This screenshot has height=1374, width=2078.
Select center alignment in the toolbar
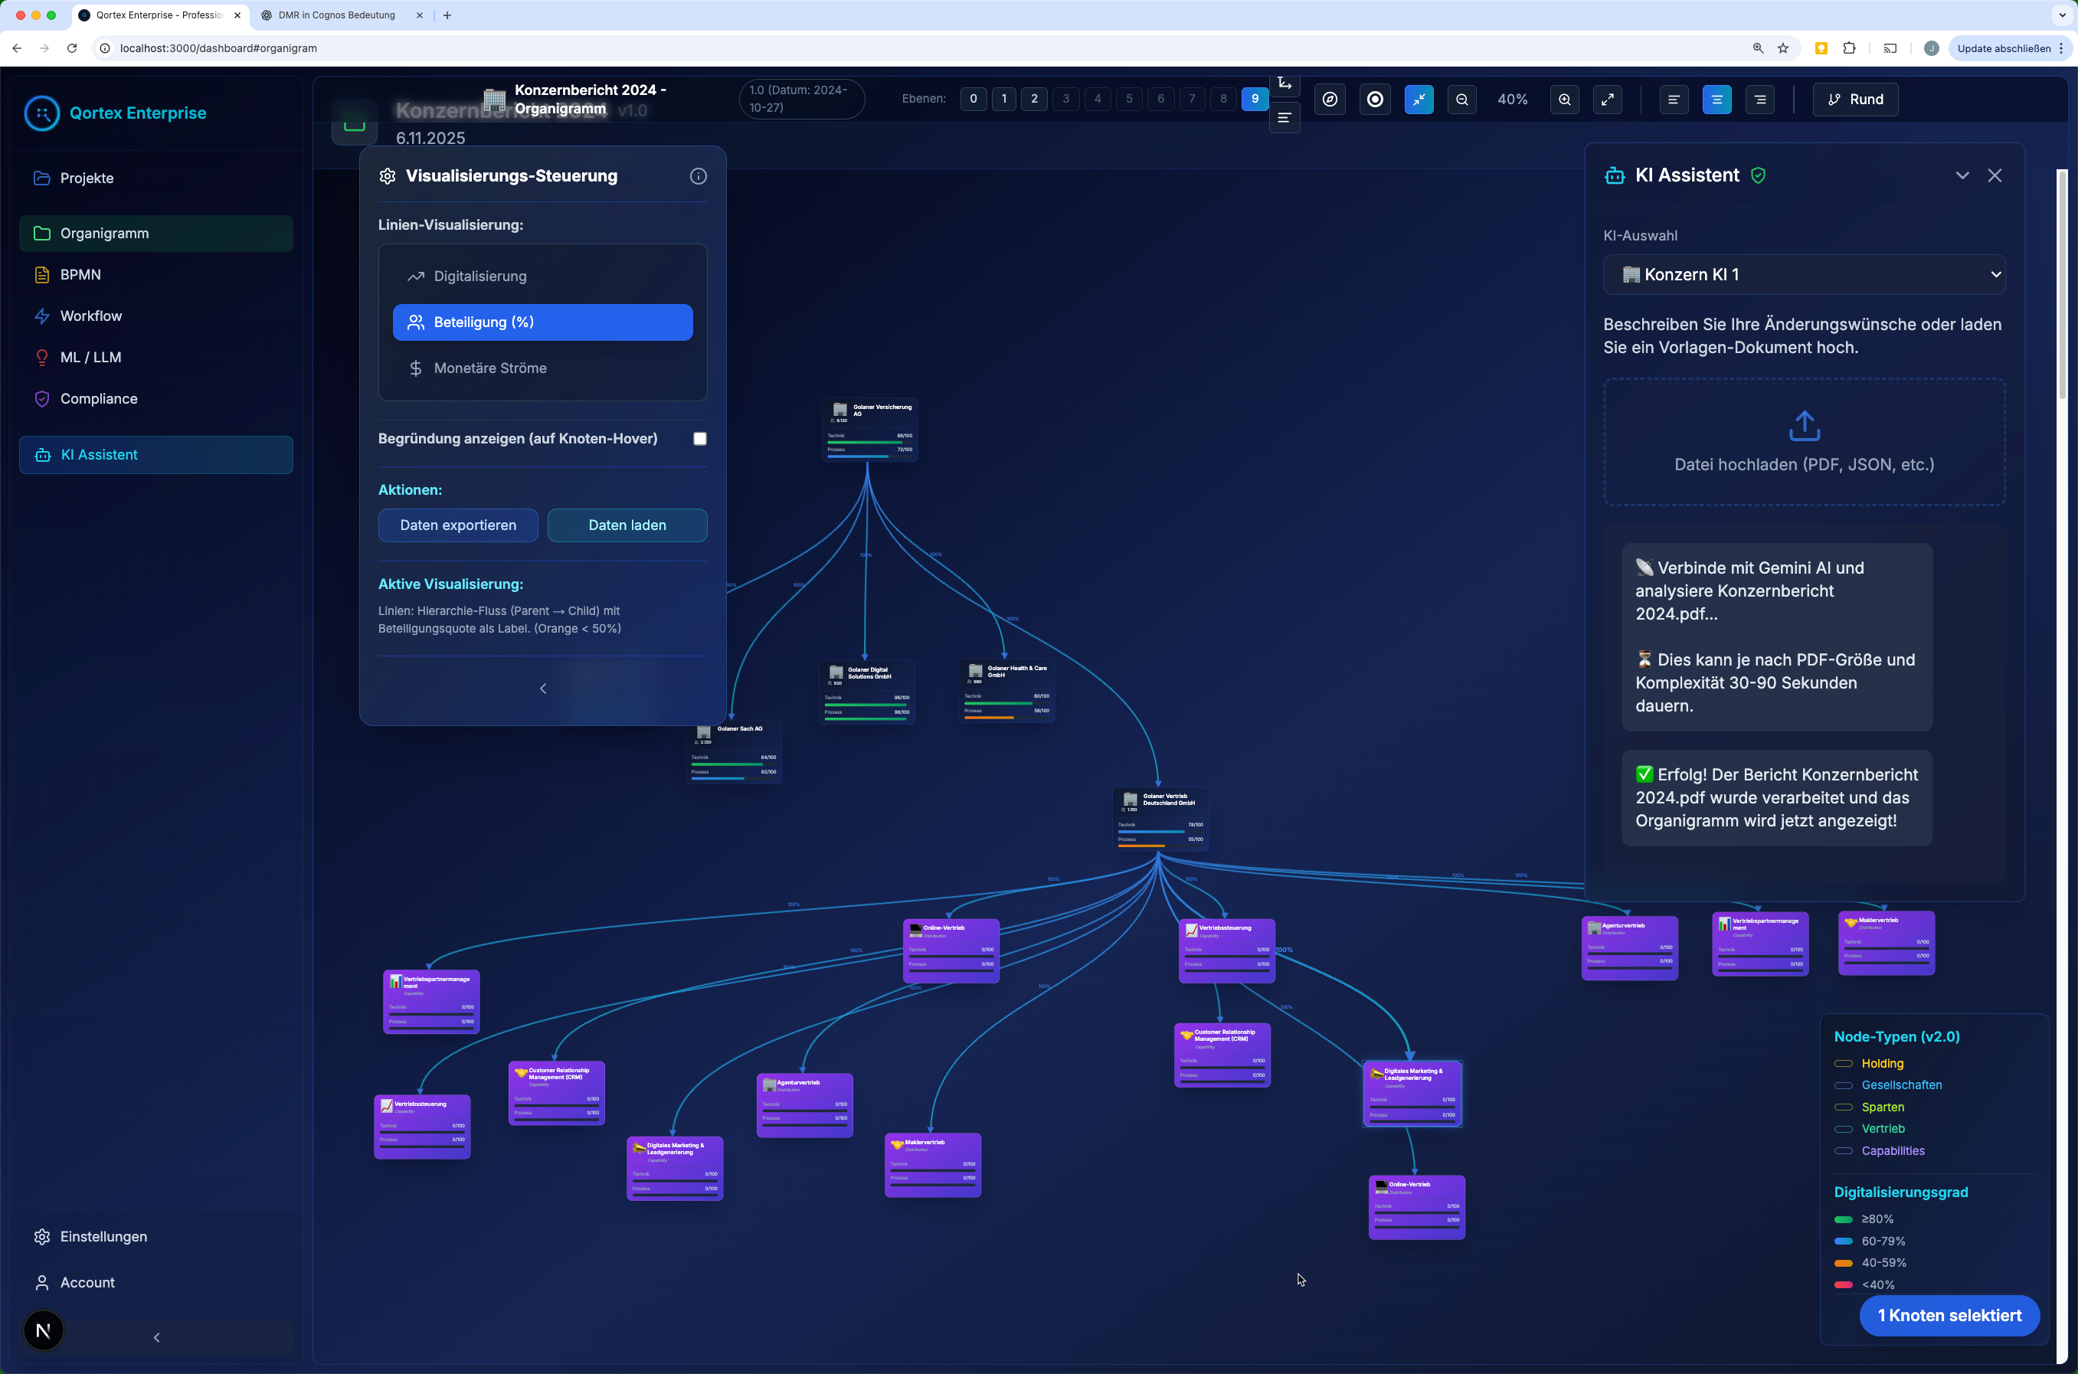pyautogui.click(x=1716, y=100)
